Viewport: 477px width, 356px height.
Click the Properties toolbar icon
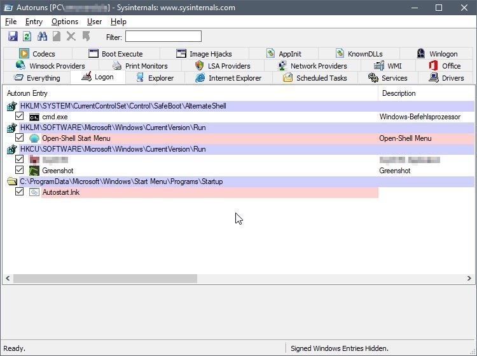coord(57,36)
